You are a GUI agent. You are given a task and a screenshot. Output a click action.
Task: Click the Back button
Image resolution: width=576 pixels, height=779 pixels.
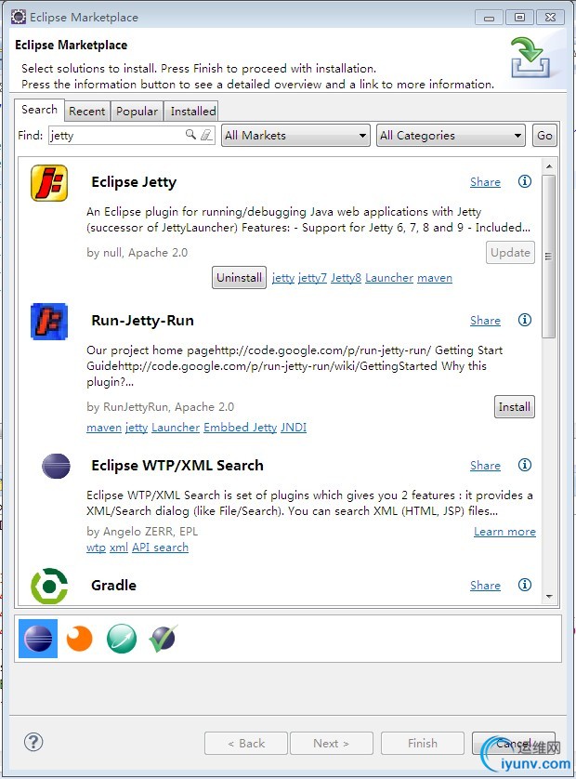pyautogui.click(x=246, y=744)
